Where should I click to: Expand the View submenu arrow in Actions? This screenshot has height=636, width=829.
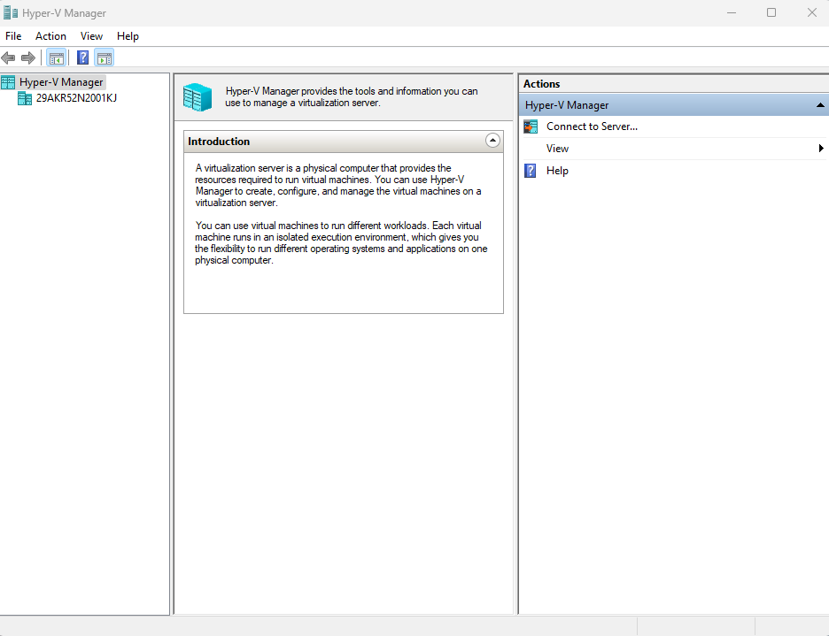coord(821,149)
